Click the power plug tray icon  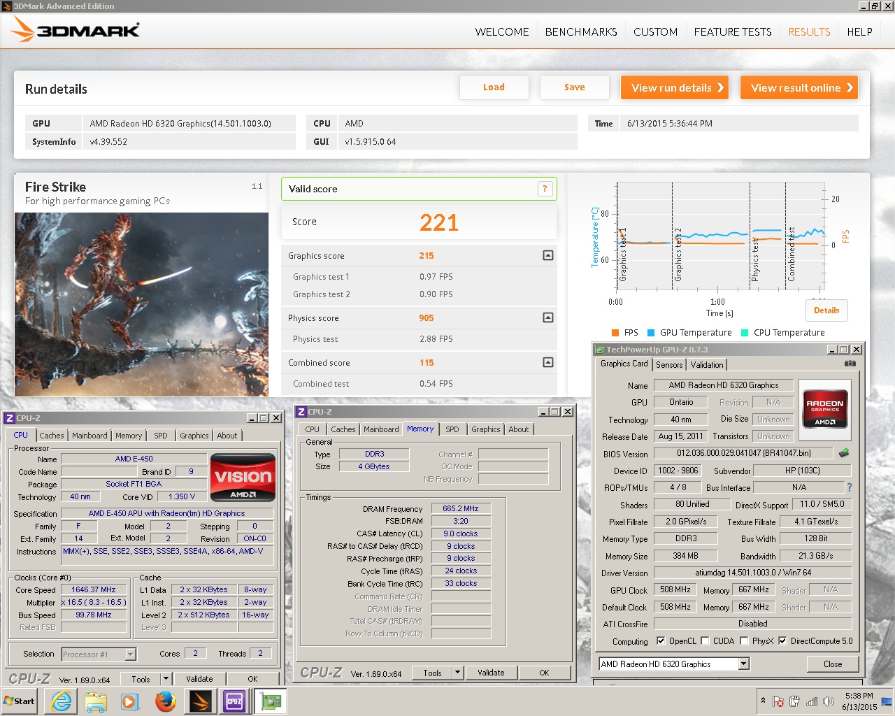click(795, 701)
